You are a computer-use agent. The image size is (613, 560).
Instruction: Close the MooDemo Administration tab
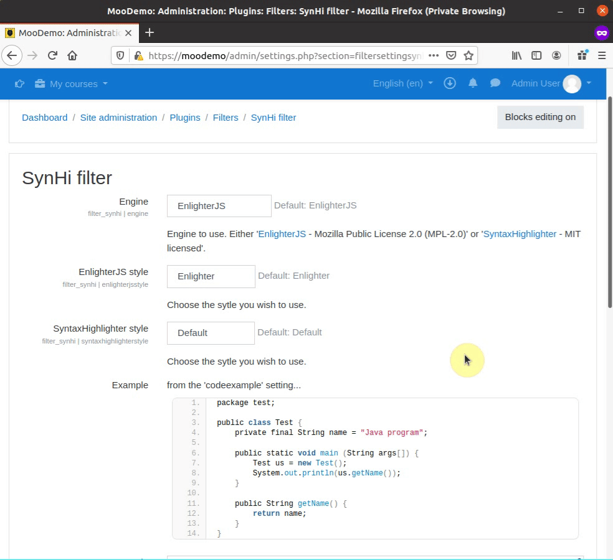click(128, 33)
